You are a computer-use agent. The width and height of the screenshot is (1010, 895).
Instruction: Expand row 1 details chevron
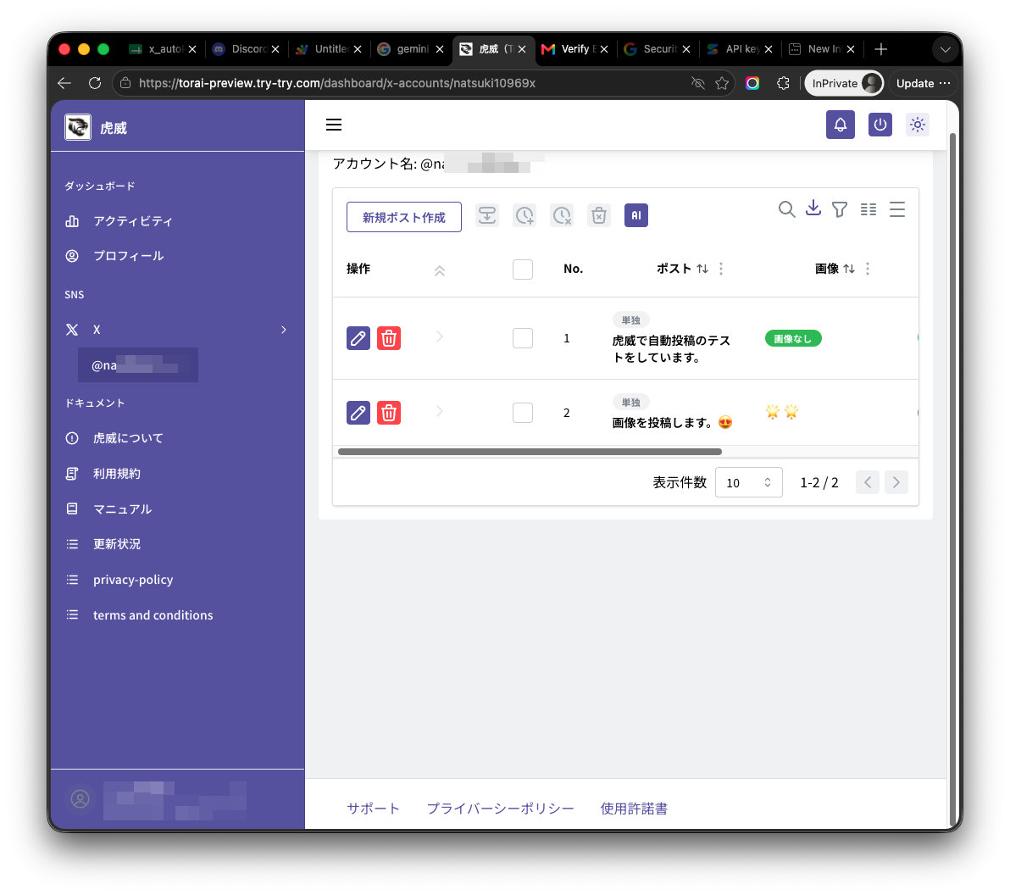tap(439, 336)
